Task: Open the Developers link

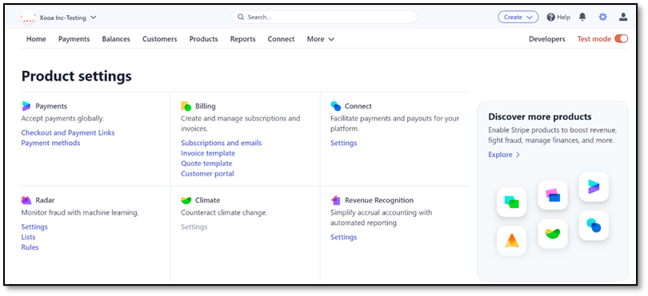Action: (546, 39)
